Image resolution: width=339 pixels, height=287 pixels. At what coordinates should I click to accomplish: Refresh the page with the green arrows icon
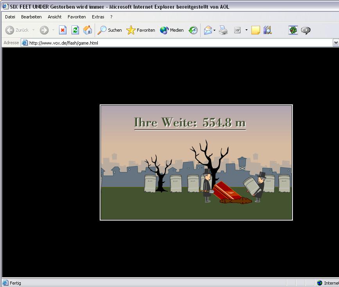click(75, 30)
